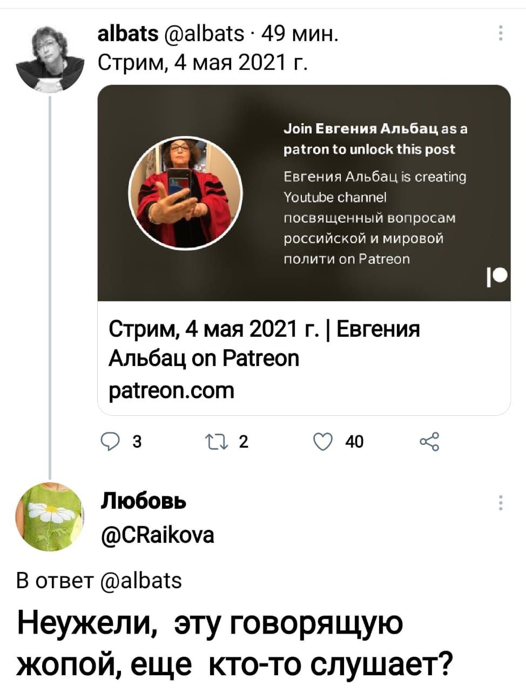Click the Любовь display name

[143, 502]
